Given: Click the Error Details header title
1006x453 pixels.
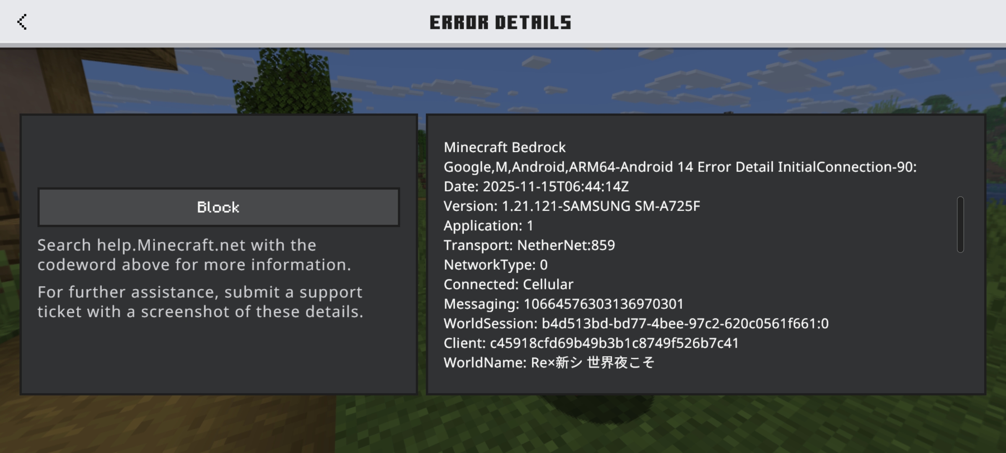Looking at the screenshot, I should tap(500, 22).
